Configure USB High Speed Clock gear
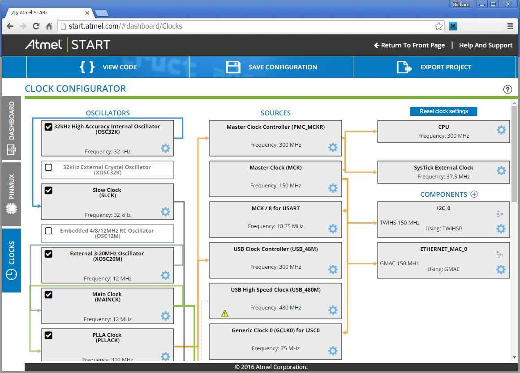This screenshot has height=373, width=520. click(x=333, y=310)
